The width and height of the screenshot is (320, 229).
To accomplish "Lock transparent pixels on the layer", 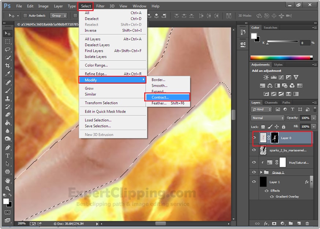I will [263, 126].
